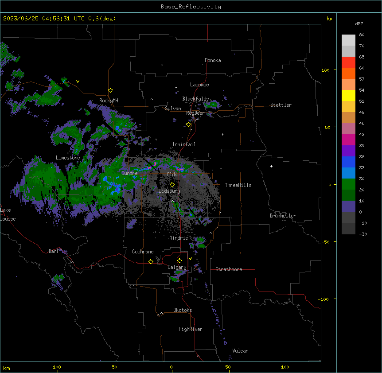382x373 pixels.
Task: Pick the dark orange 60-57 dBZ legend swatch
Action: point(348,73)
